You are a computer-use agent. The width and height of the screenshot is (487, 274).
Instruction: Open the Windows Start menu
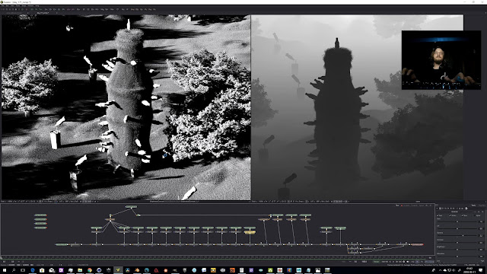tap(4, 270)
